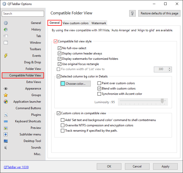Open help with the question mark button
Screen dimensions: 183x173
(x=132, y=13)
